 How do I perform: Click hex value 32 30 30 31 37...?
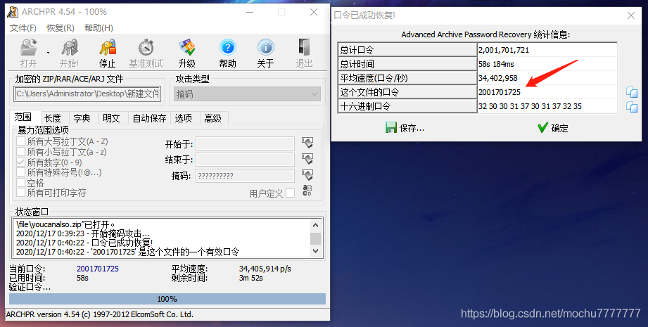[x=530, y=106]
